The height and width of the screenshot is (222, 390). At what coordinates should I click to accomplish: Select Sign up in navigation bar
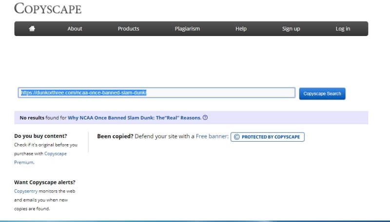pyautogui.click(x=291, y=29)
